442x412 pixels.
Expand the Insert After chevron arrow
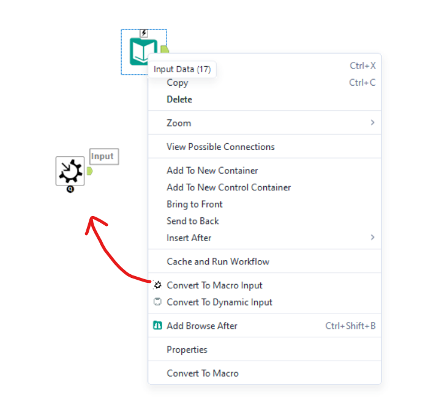point(372,238)
